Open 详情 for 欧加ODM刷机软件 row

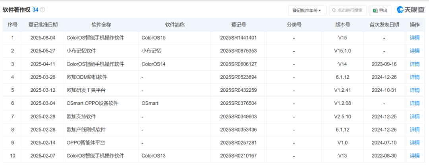[414, 77]
